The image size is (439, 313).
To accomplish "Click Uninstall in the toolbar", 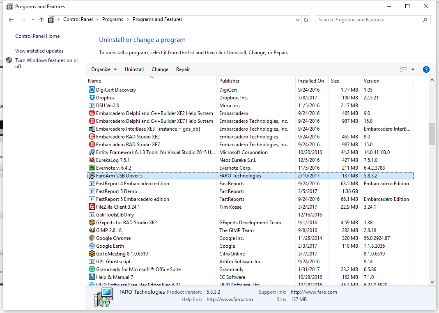I will (134, 69).
